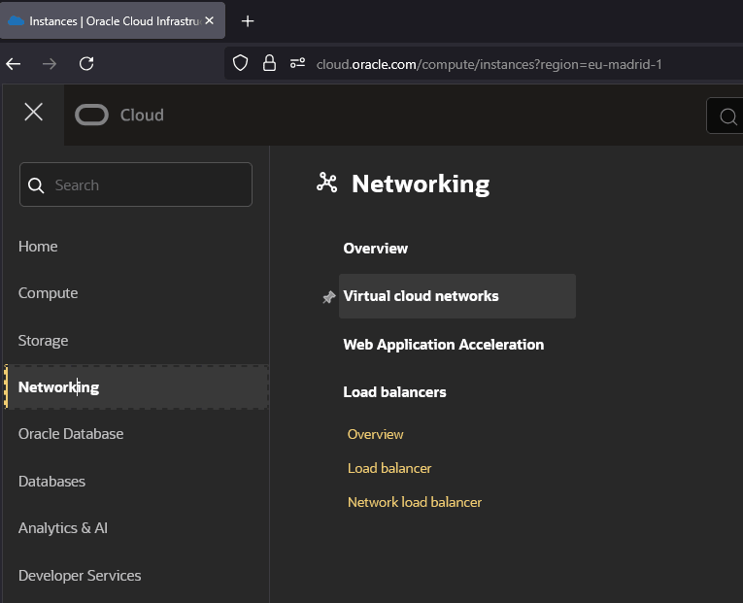
Task: Click the Load balancers heading
Action: 394,392
